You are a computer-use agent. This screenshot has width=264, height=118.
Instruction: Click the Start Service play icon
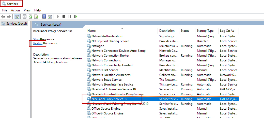coord(58,16)
